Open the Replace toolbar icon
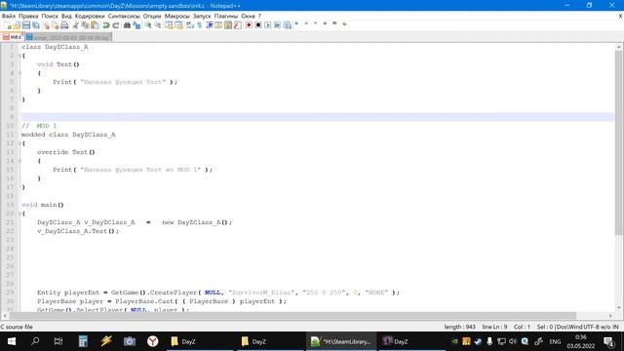 [x=136, y=25]
